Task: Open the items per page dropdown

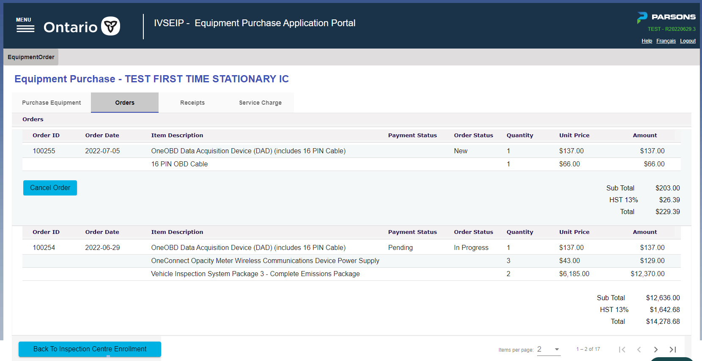Action: coord(548,349)
